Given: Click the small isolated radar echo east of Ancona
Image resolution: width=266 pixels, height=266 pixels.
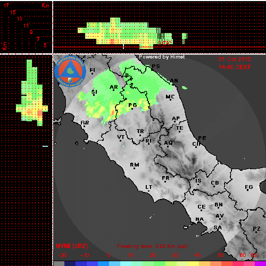Looking at the screenshot, I should [x=185, y=88].
